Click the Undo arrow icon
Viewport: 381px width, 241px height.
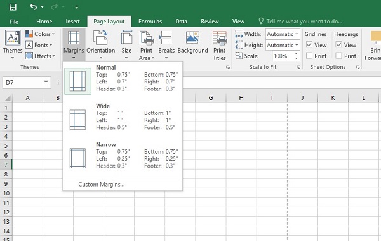point(33,7)
